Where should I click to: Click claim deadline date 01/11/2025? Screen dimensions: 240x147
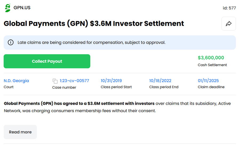[x=208, y=81]
